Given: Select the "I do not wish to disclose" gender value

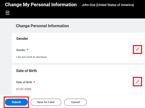Looking at the screenshot, I should 31,57.
